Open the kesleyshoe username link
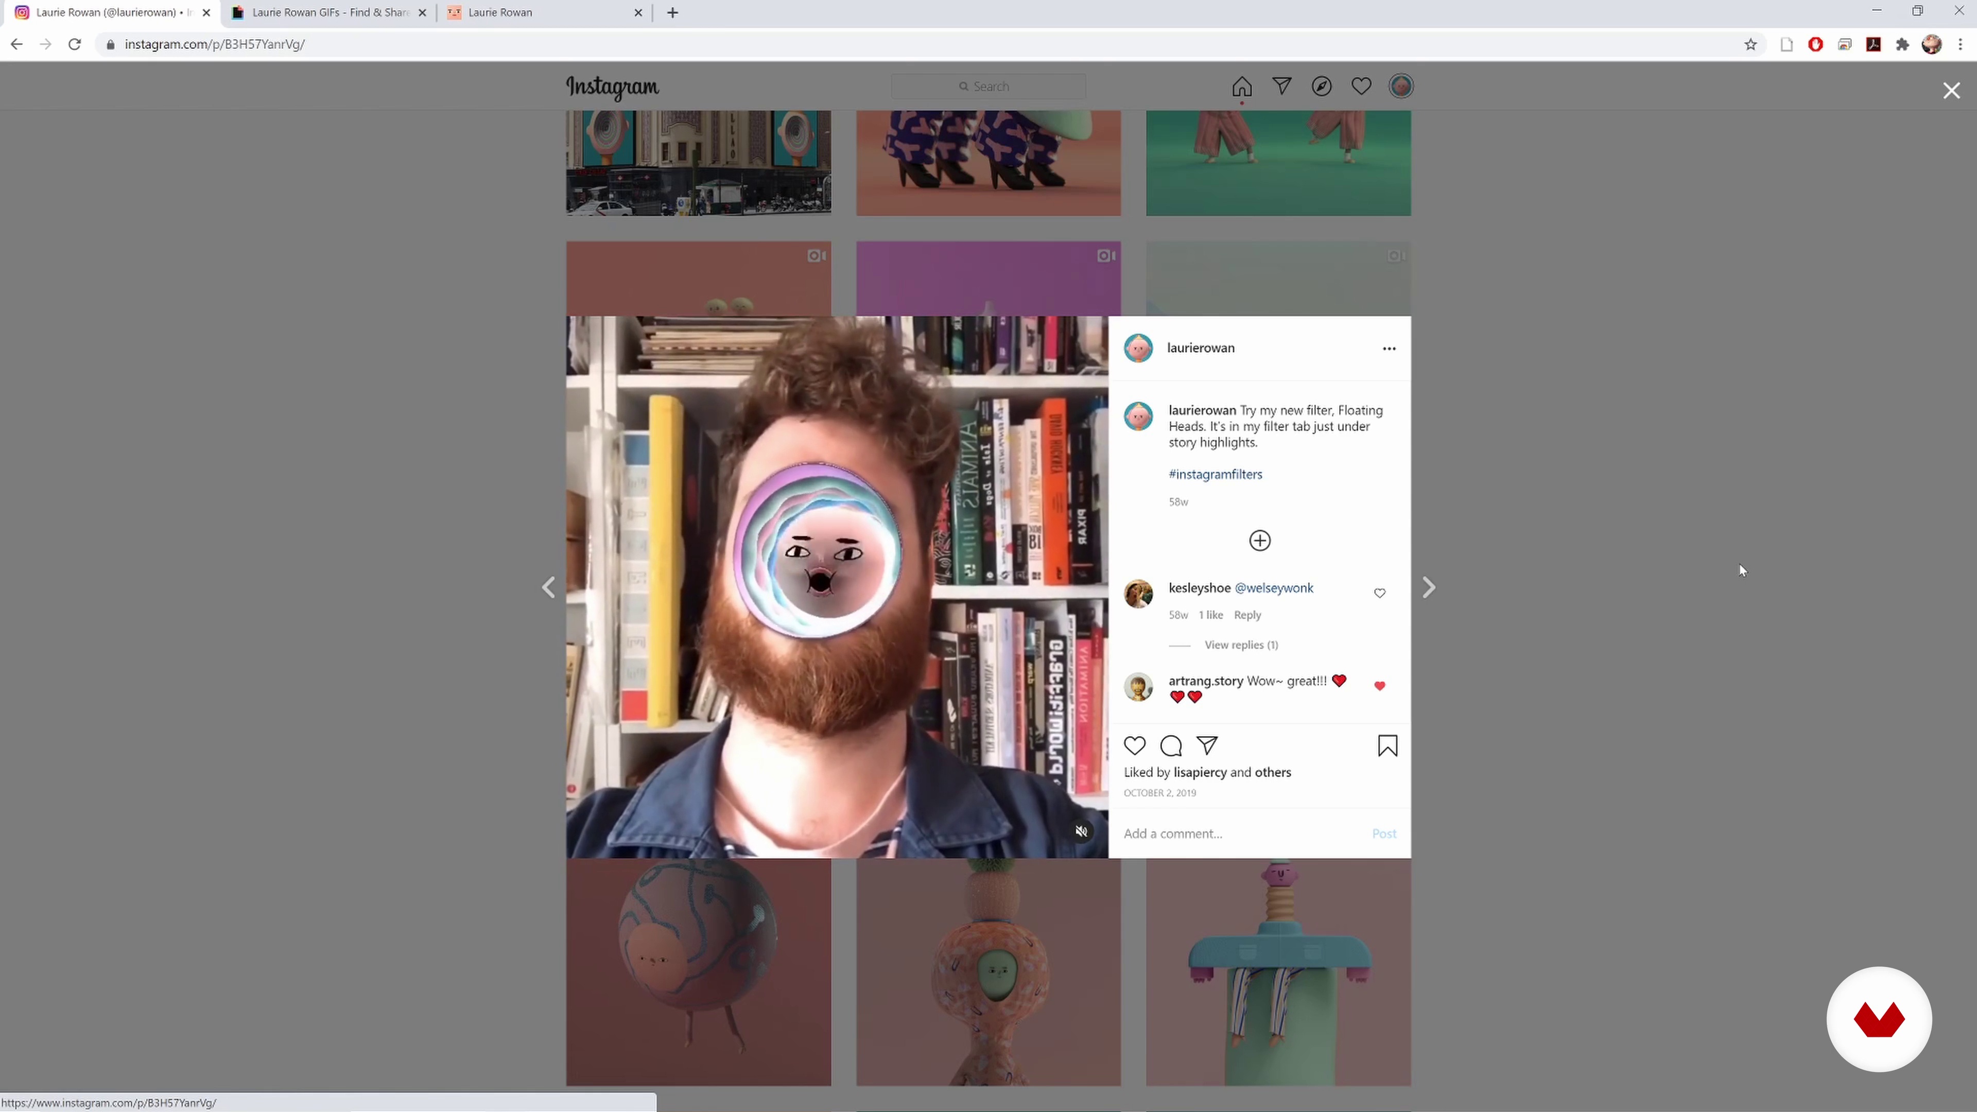This screenshot has width=1977, height=1112. (1200, 588)
